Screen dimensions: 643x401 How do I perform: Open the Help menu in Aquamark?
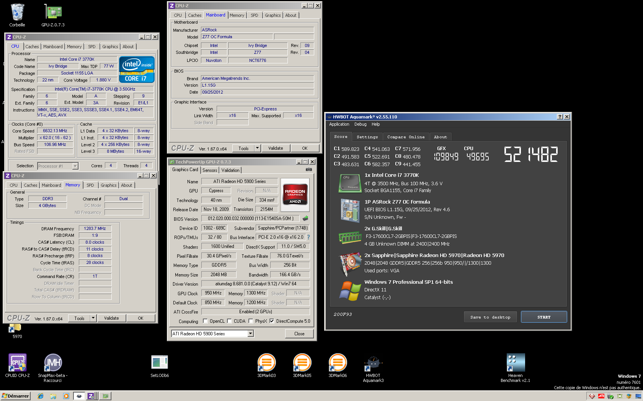[x=375, y=124]
